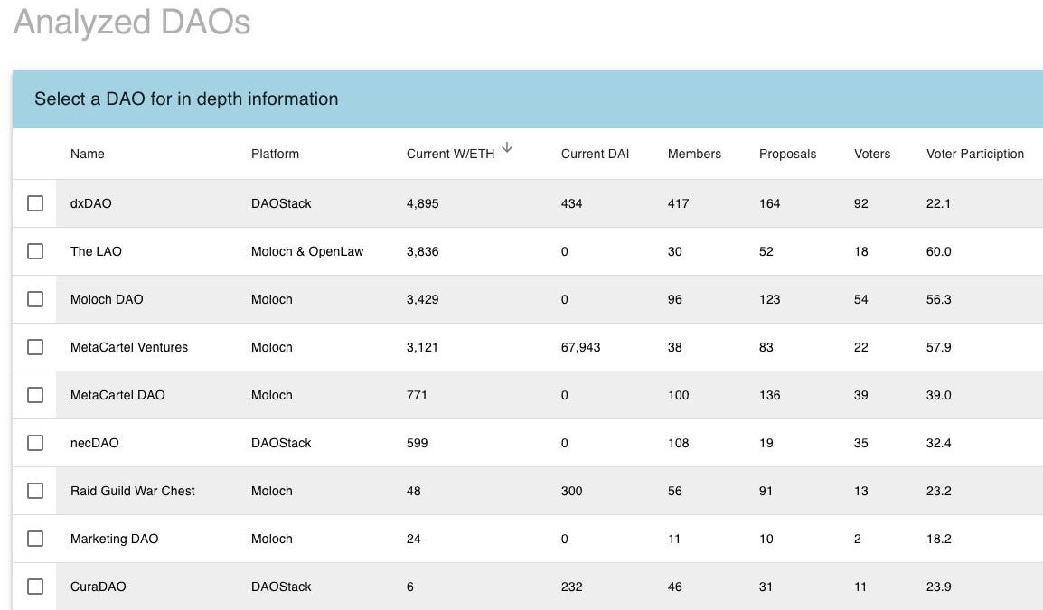This screenshot has height=610, width=1043.
Task: Tick the CuraDAO row checkbox
Action: point(35,587)
